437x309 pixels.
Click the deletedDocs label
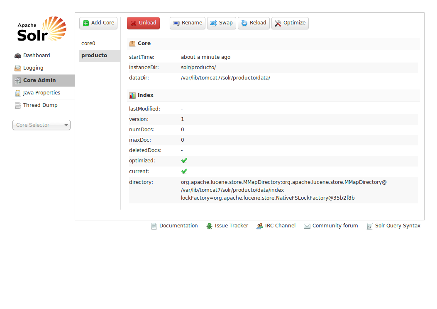[x=145, y=150]
